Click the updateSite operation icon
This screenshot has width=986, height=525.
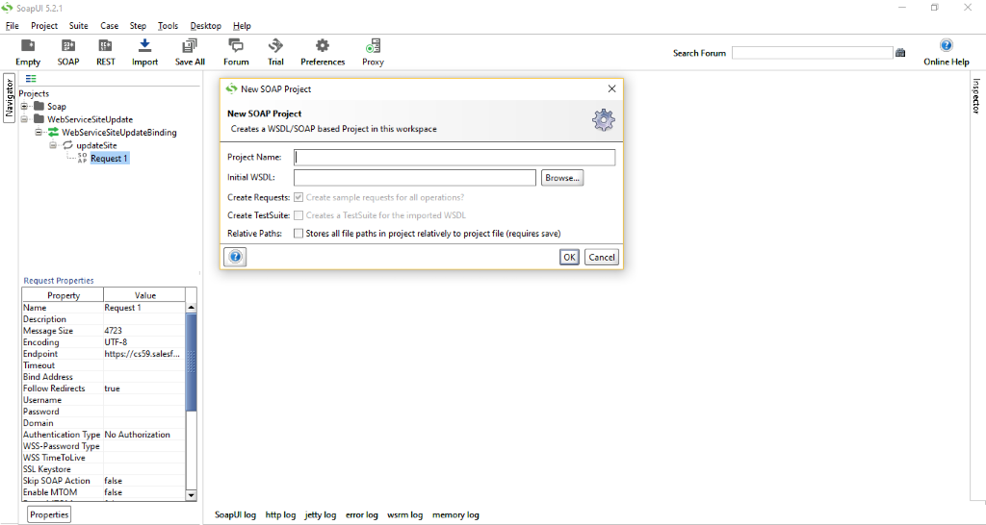(68, 145)
